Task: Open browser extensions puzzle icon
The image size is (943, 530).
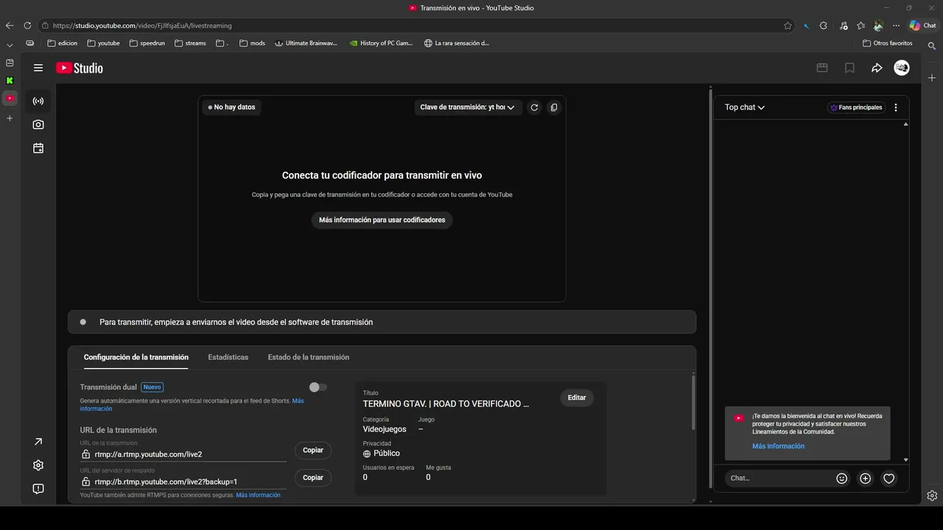Action: click(x=823, y=25)
